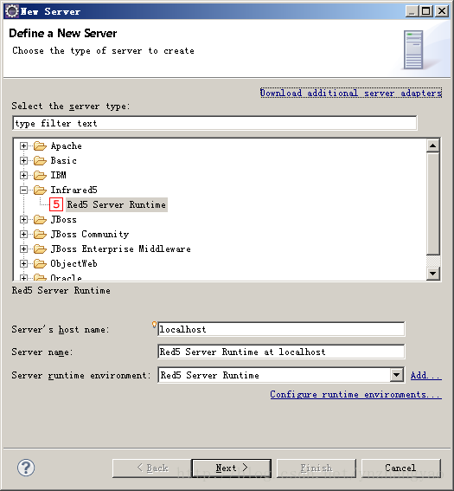This screenshot has width=454, height=491.
Task: Select Red5 Server Runtime tree item
Action: coord(117,204)
